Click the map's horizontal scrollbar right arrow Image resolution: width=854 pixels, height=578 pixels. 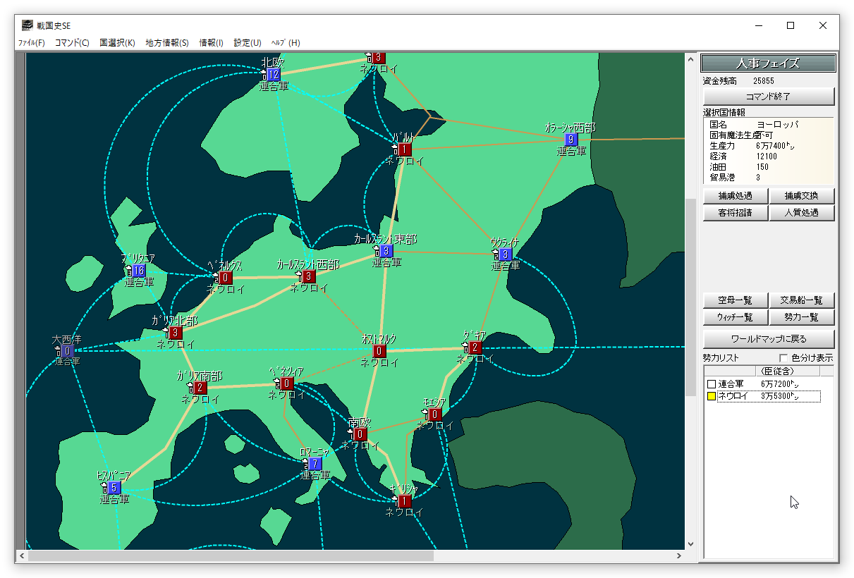click(x=680, y=555)
